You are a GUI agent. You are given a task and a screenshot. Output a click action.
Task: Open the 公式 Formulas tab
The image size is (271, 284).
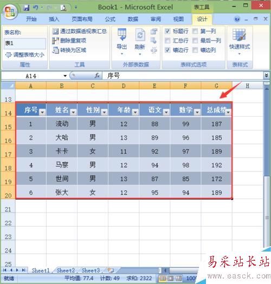click(110, 19)
